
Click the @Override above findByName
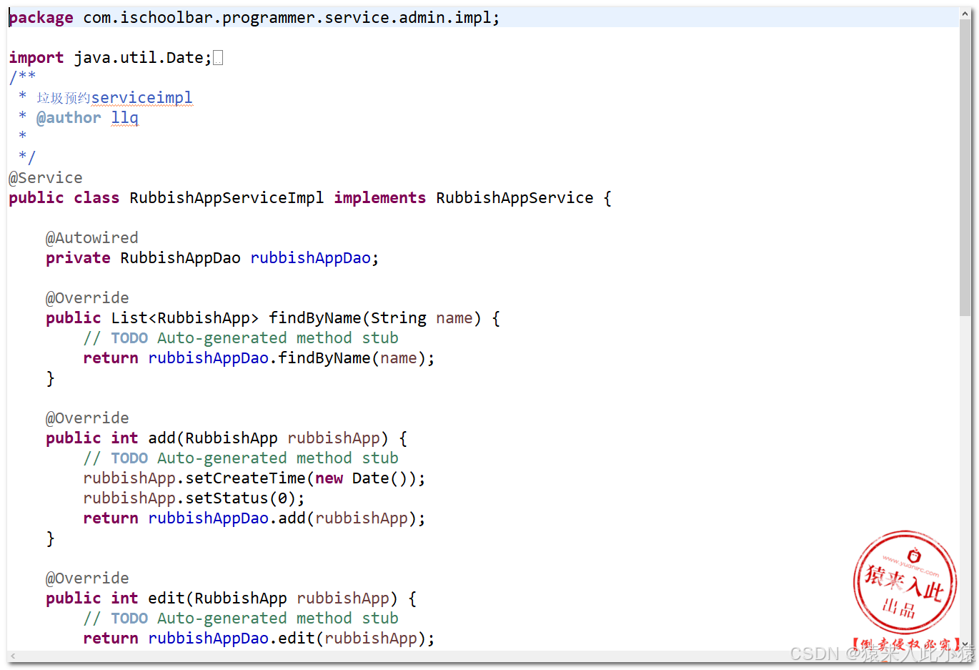(x=87, y=298)
